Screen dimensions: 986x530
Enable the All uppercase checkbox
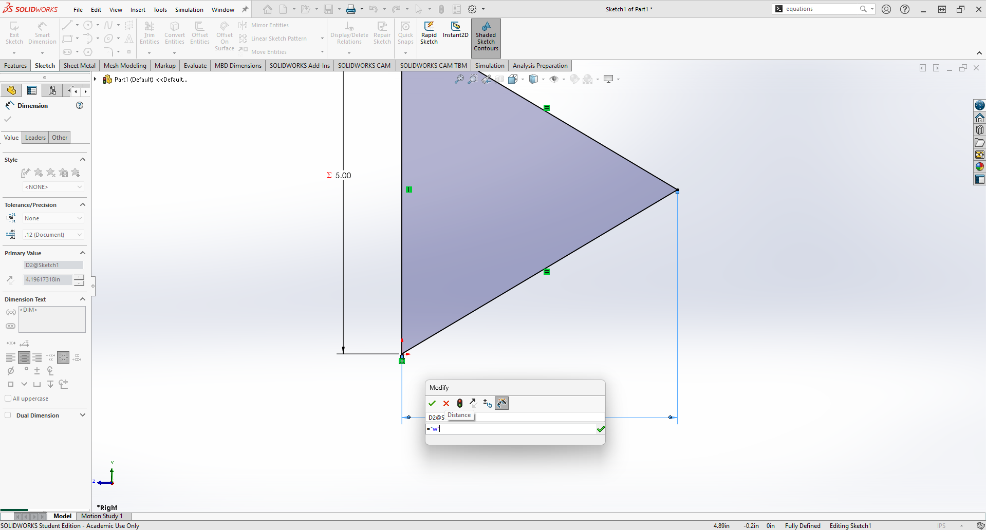(8, 399)
